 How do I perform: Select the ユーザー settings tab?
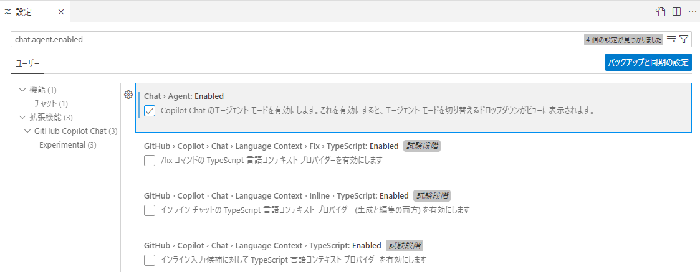(x=27, y=63)
